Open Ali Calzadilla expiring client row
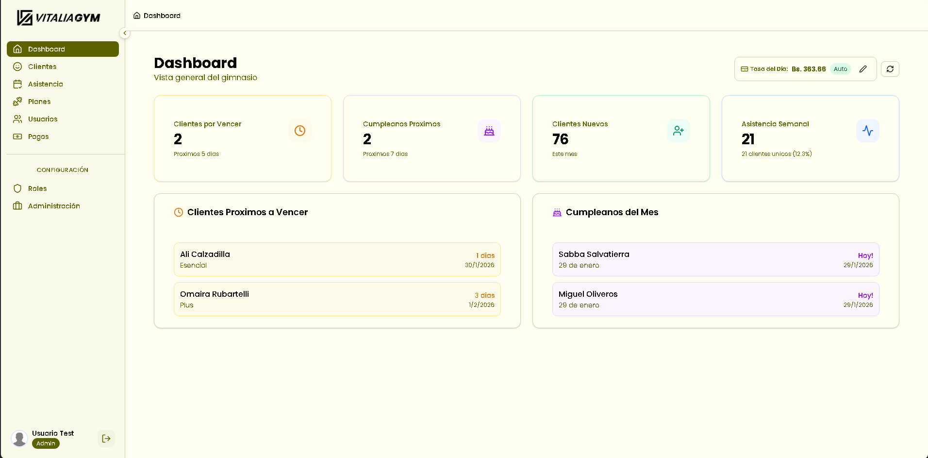Image resolution: width=928 pixels, height=458 pixels. [337, 259]
